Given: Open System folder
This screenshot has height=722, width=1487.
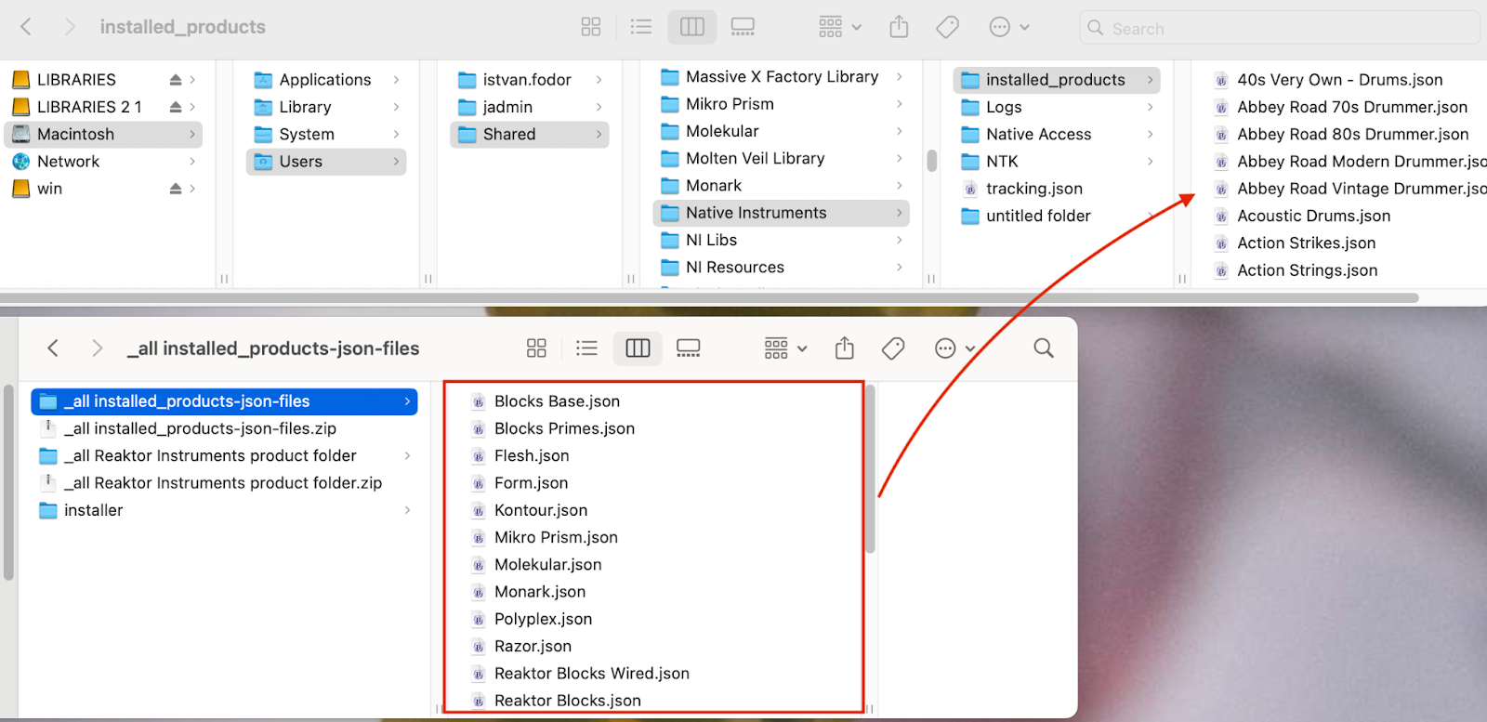Looking at the screenshot, I should [326, 135].
